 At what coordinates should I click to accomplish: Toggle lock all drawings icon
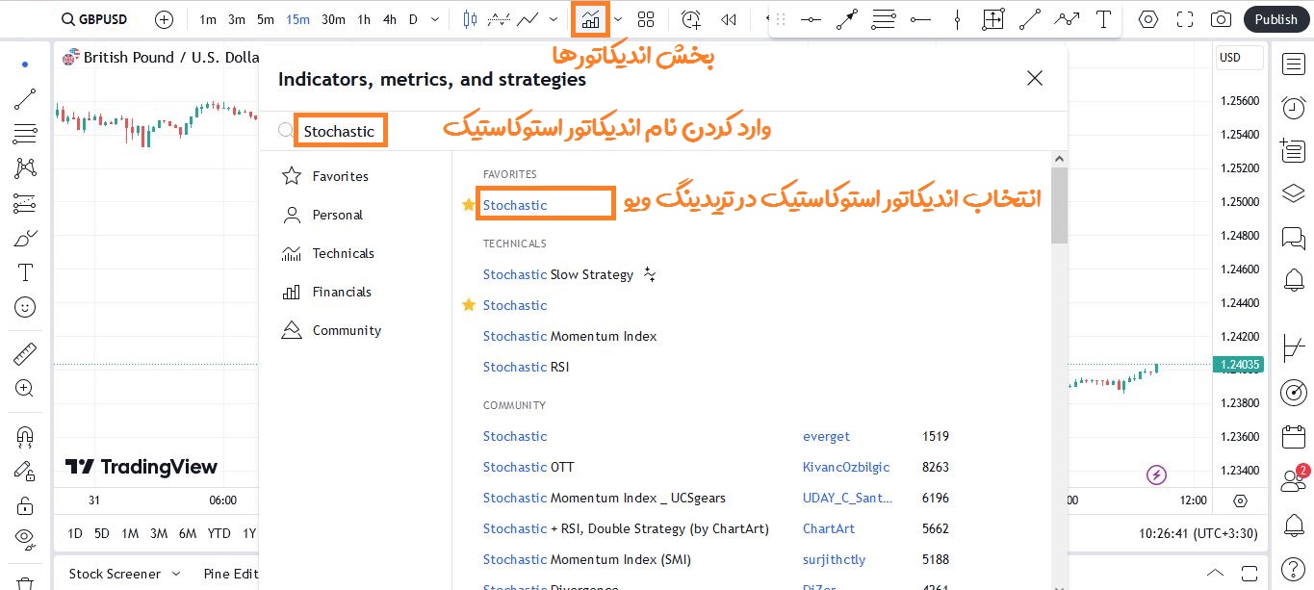25,505
